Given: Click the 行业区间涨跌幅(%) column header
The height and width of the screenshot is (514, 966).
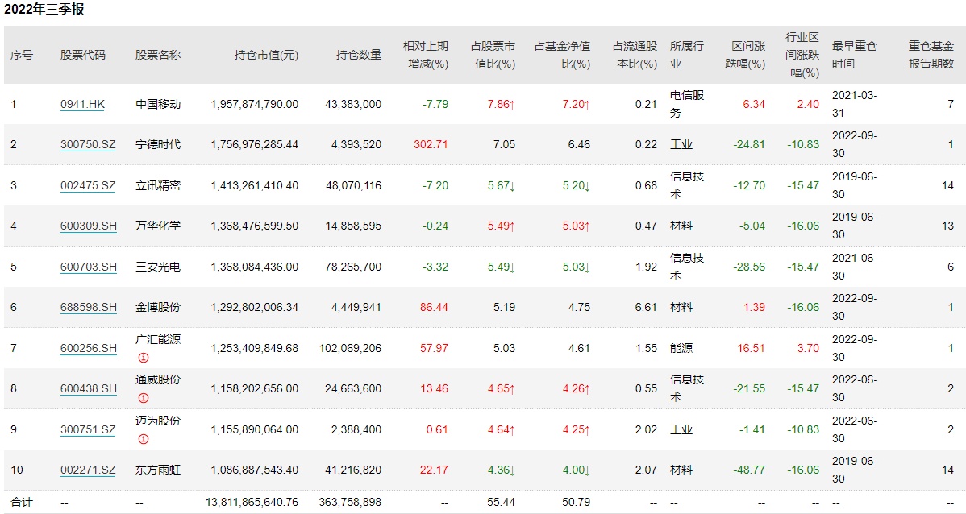Looking at the screenshot, I should click(802, 55).
